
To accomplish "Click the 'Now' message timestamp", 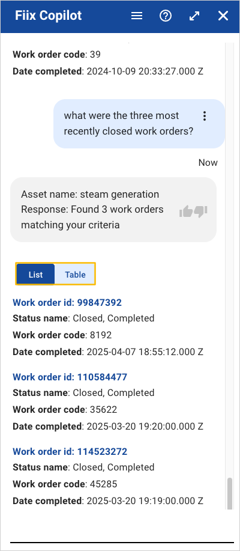I will coord(208,163).
